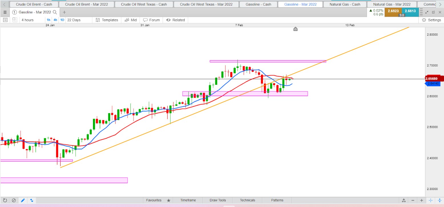Open the chart layout grid icon
444x207 pixels.
click(15, 20)
